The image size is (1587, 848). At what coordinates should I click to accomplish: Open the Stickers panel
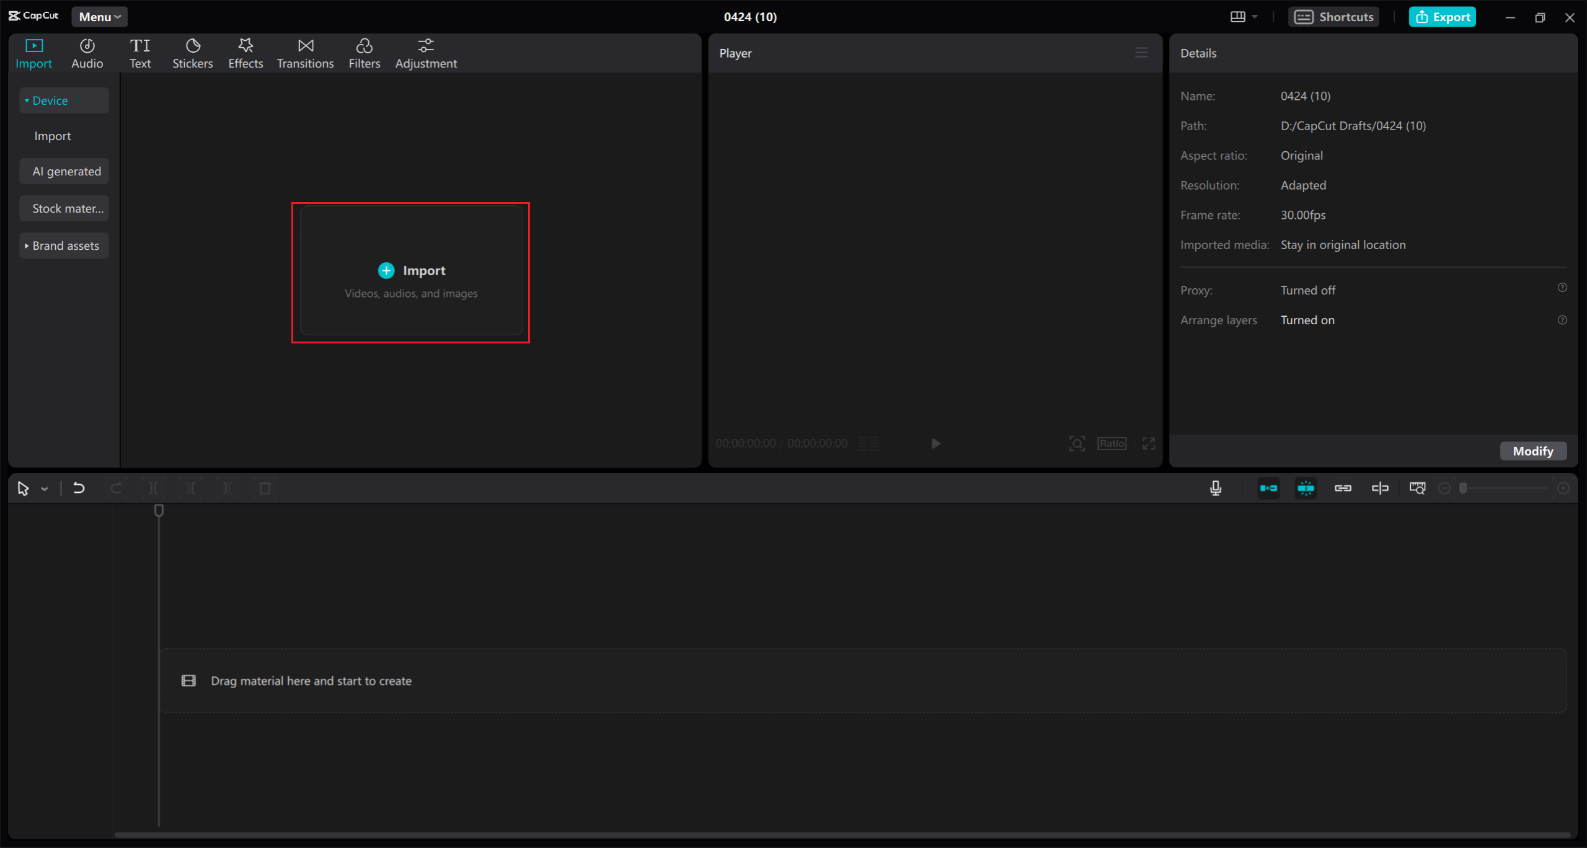click(x=192, y=53)
